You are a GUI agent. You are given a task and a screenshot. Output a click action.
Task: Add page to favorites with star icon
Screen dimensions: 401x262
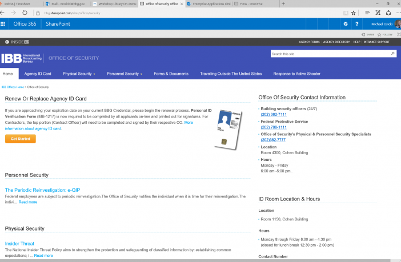pyautogui.click(x=354, y=13)
